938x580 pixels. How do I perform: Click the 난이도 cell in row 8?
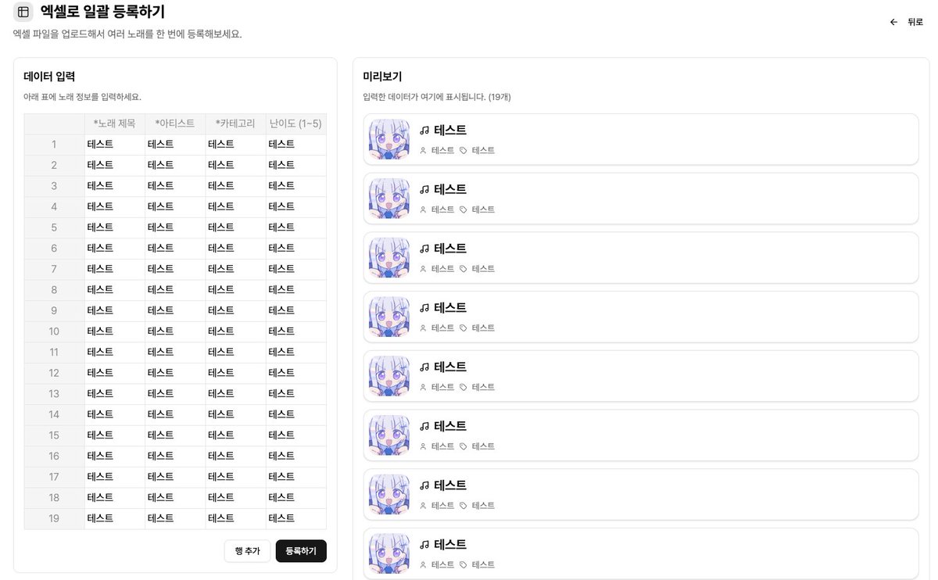(296, 290)
